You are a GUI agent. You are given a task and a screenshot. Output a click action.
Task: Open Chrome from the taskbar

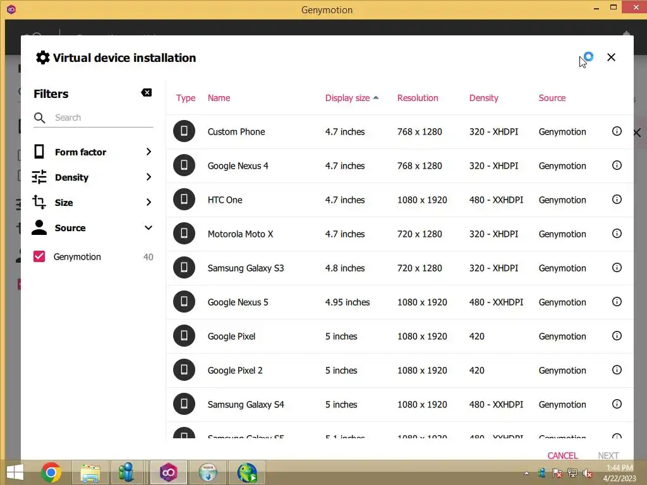pos(51,472)
